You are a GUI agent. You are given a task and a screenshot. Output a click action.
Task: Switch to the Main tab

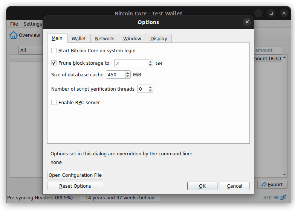tap(57, 38)
